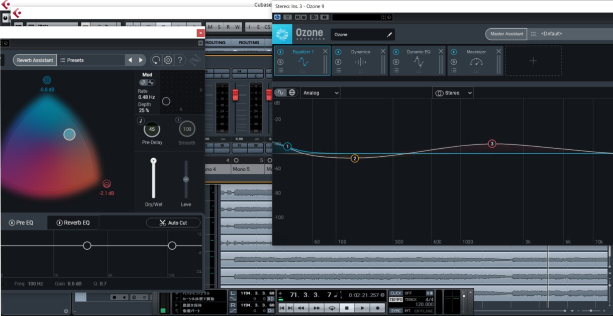Bypass the Maximizer module
This screenshot has height=316, width=613.
(x=454, y=52)
